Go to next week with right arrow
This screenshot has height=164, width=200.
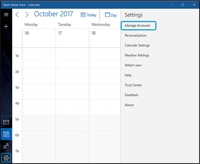point(27,14)
